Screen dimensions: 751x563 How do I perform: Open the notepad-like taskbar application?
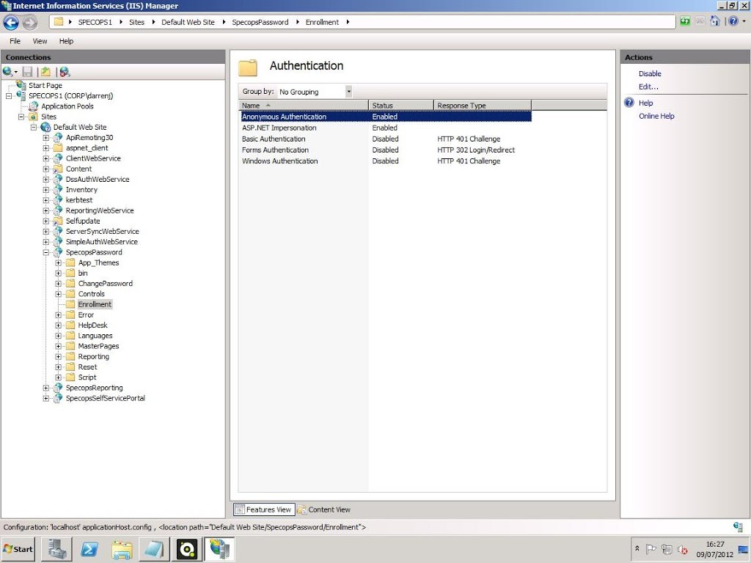tap(154, 548)
